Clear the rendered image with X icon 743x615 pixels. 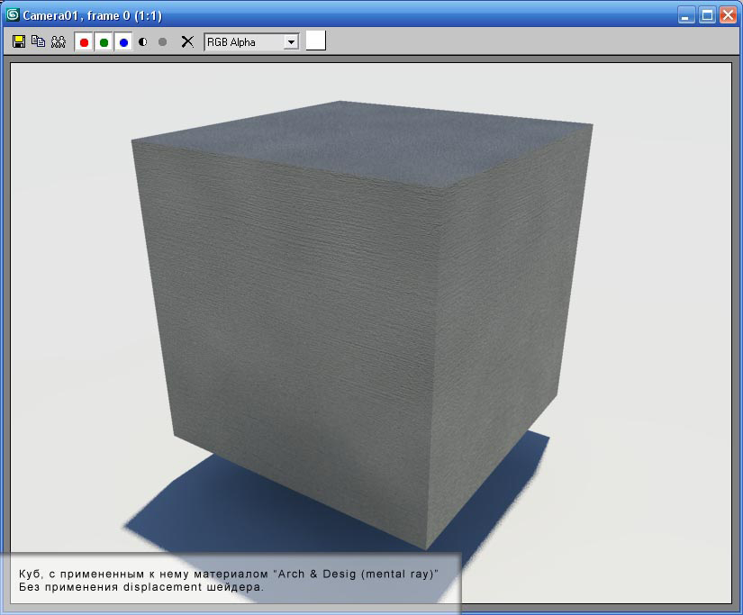click(x=187, y=41)
